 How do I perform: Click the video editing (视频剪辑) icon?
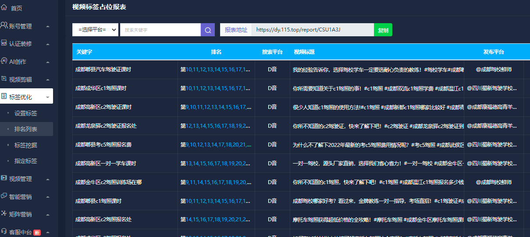point(4,79)
